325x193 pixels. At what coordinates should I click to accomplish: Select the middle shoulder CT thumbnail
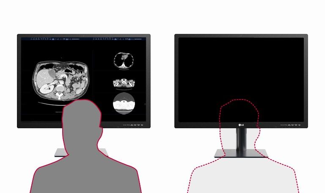pyautogui.click(x=124, y=83)
